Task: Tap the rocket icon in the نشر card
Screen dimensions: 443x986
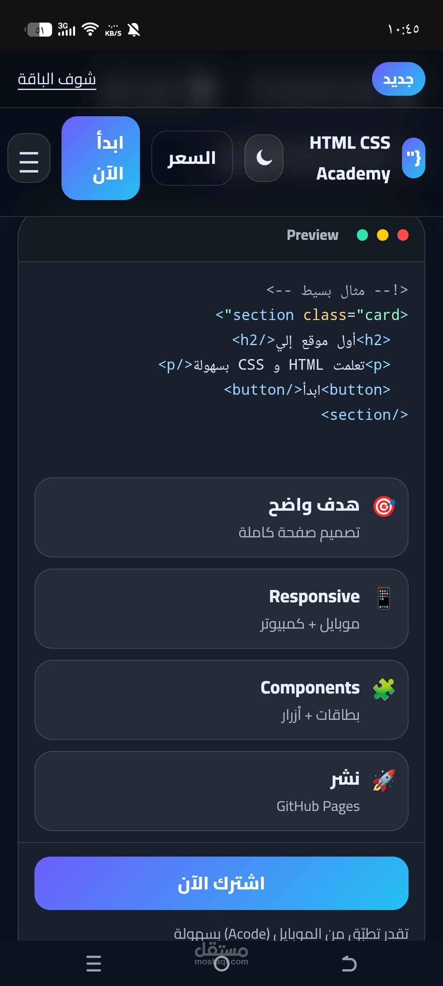Action: point(384,780)
